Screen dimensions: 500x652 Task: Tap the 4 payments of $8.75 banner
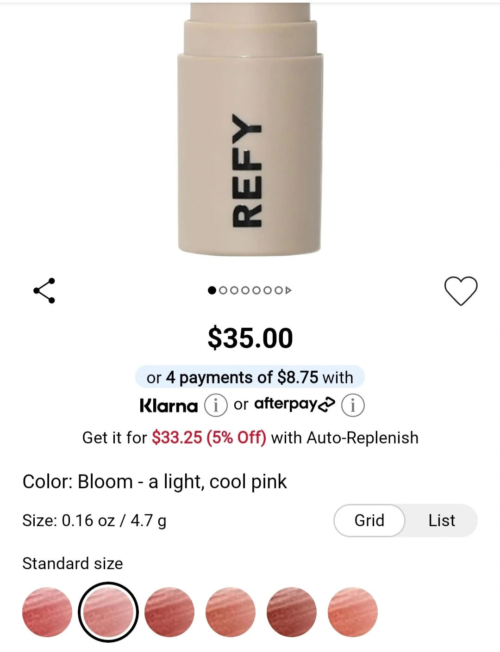(250, 377)
